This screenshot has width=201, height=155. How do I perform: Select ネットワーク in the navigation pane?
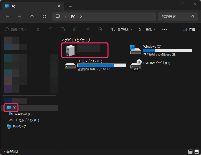coord(19,126)
